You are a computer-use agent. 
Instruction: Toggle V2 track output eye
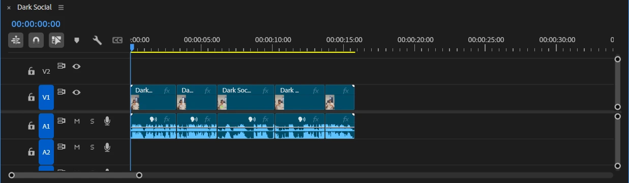click(76, 66)
